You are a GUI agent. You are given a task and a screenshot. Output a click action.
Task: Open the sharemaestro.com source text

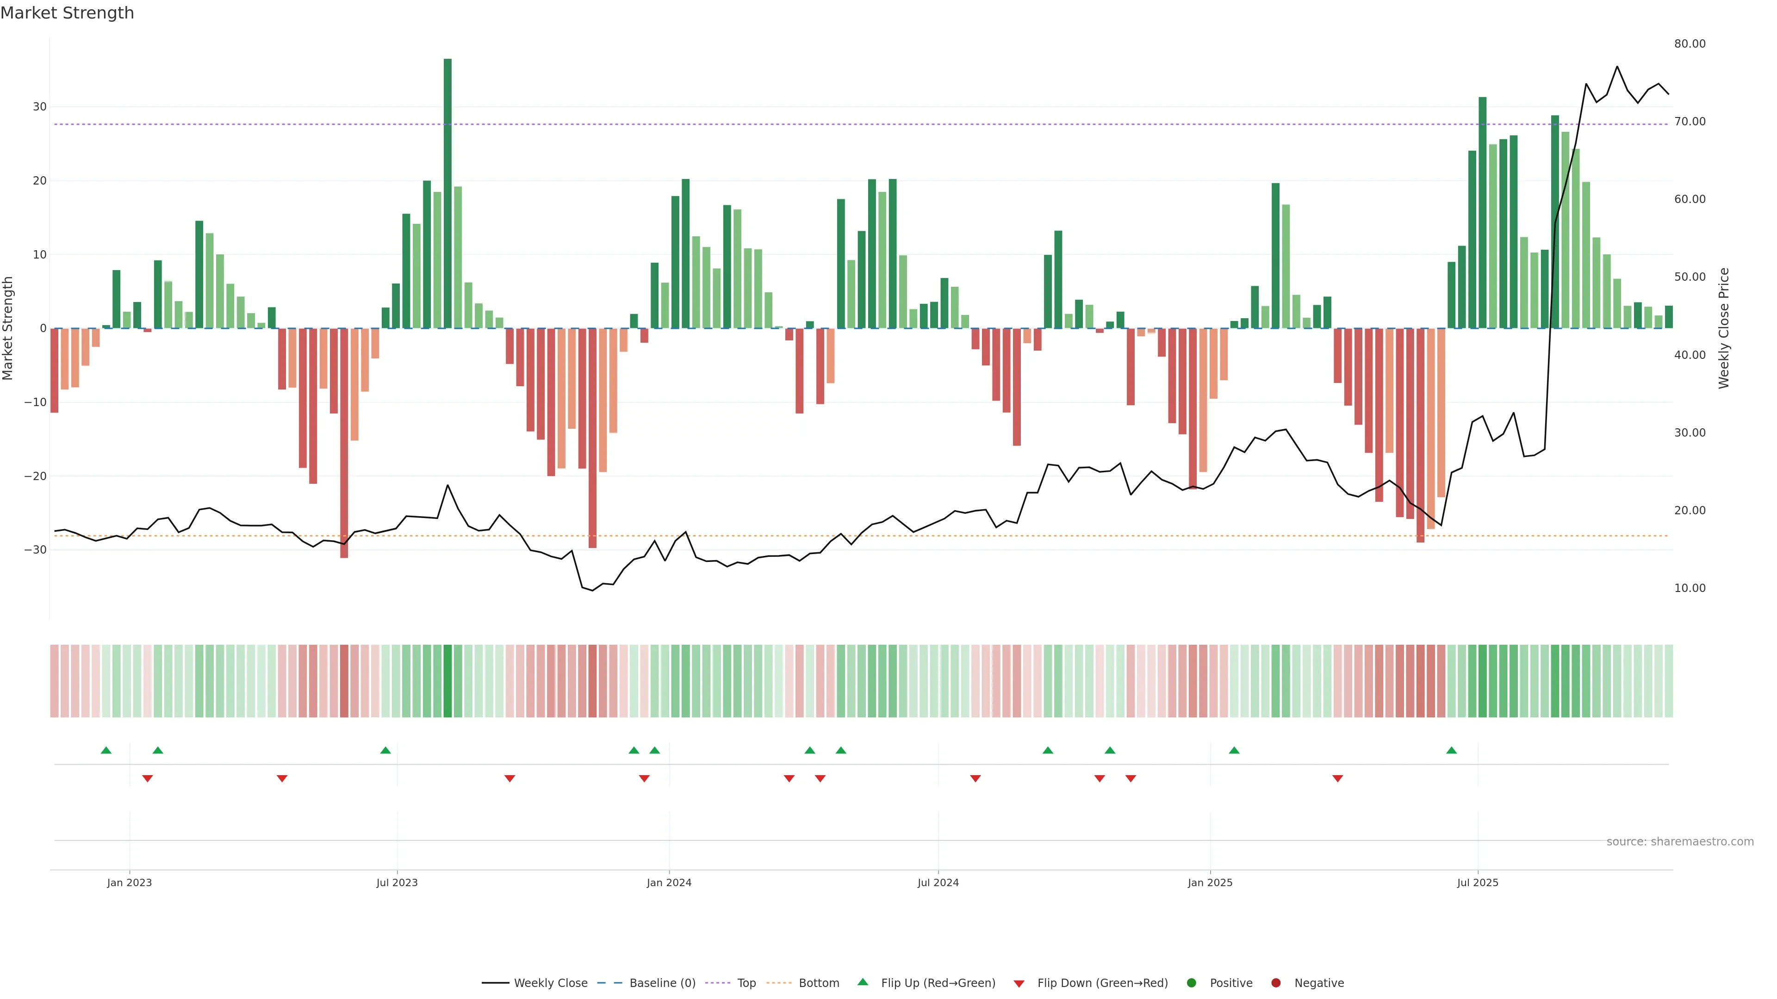pyautogui.click(x=1680, y=842)
